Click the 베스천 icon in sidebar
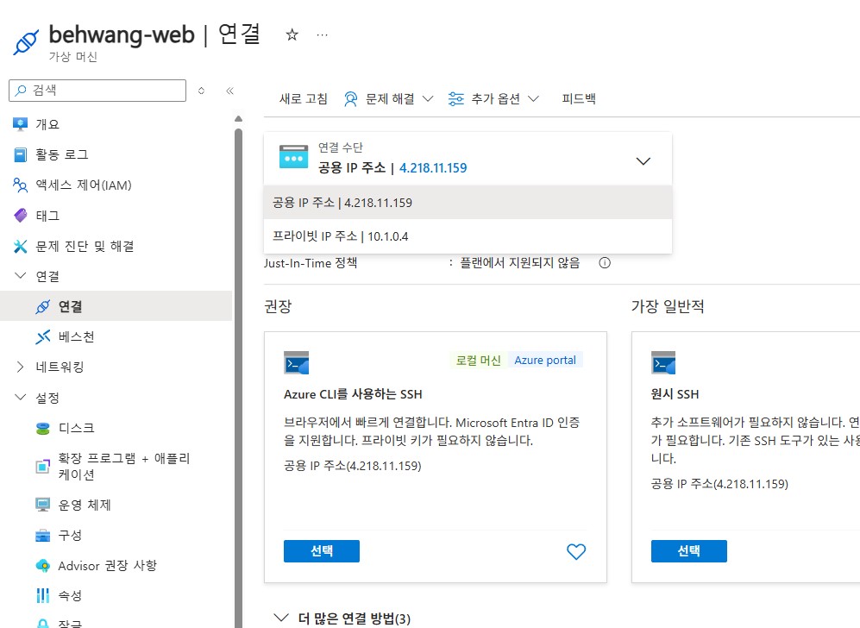860x628 pixels. [x=43, y=336]
